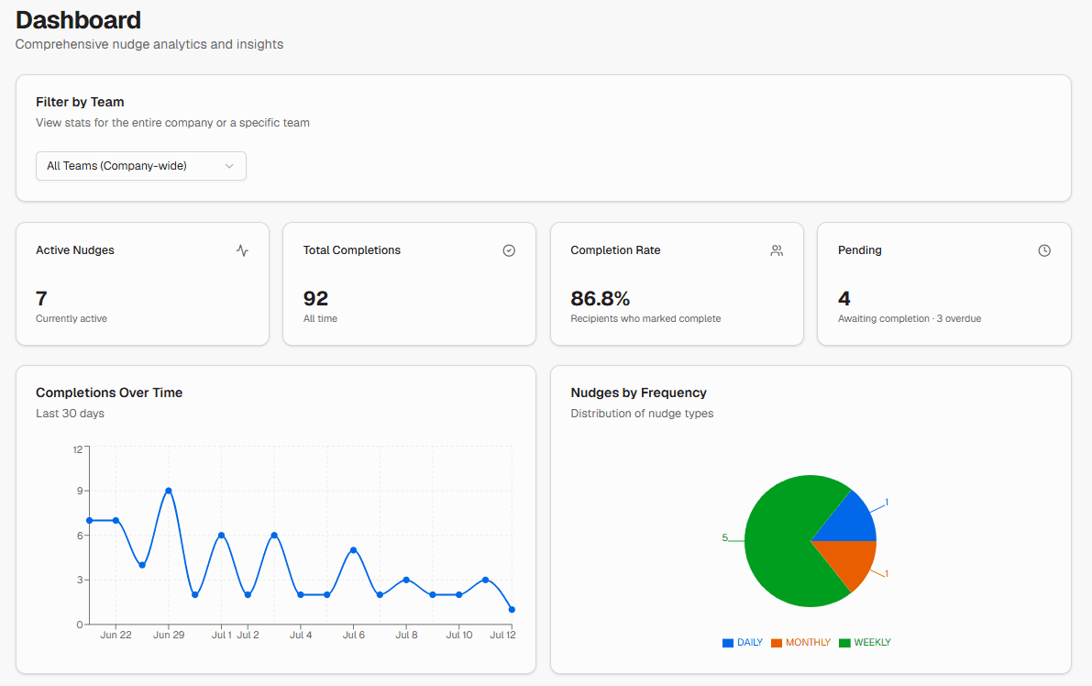Click the Jun 29 peak data point
This screenshot has width=1092, height=686.
click(169, 491)
